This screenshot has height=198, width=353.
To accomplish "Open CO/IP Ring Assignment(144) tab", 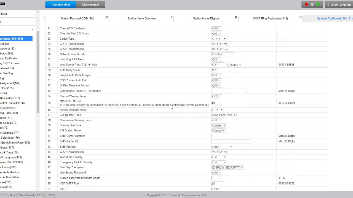I will click(270, 18).
